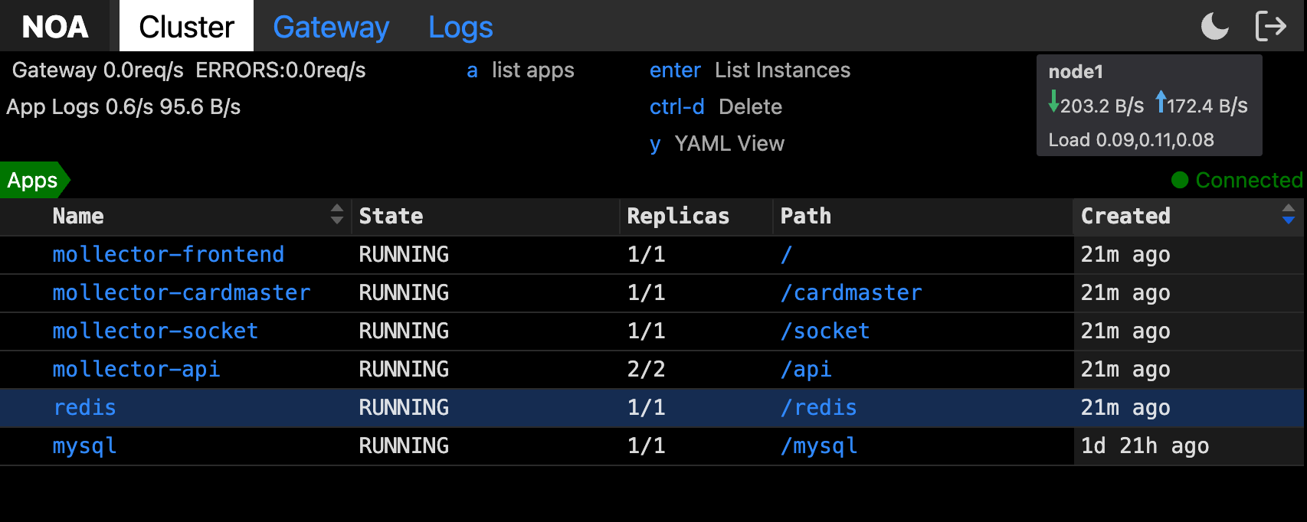1307x522 pixels.
Task: Click the ctrl-d Delete shortcut
Action: point(716,106)
